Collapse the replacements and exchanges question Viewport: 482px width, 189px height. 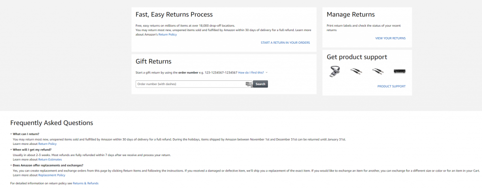[11, 165]
